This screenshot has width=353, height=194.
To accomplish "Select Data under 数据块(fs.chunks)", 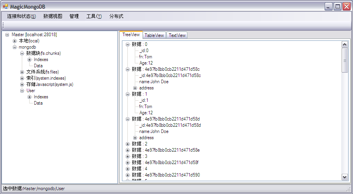I will pos(38,66).
